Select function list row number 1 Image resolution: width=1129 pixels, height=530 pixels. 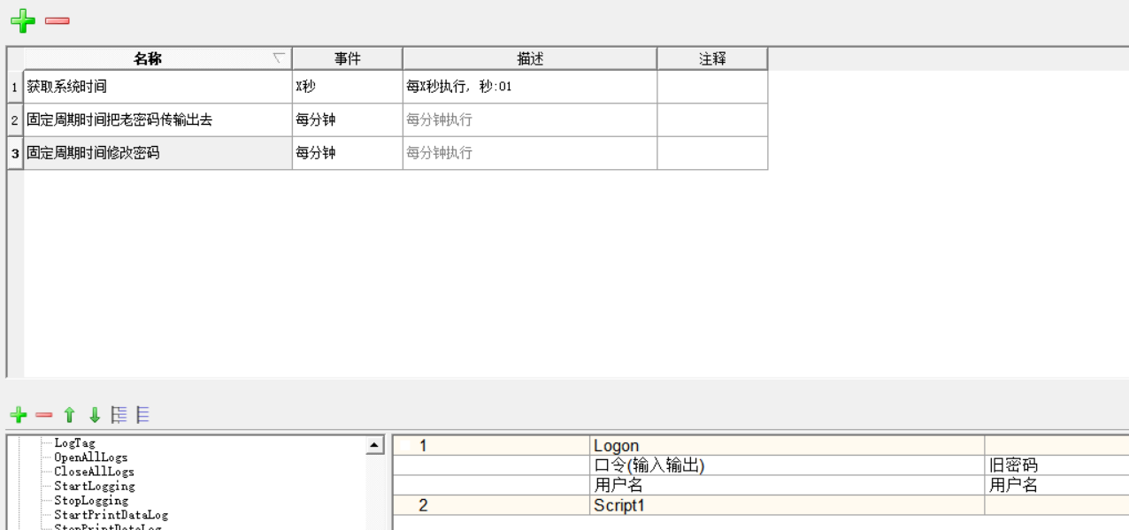click(x=492, y=446)
